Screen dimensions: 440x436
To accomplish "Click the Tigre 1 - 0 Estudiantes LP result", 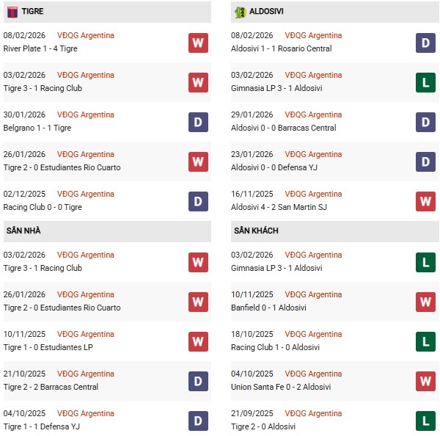I will 48,347.
